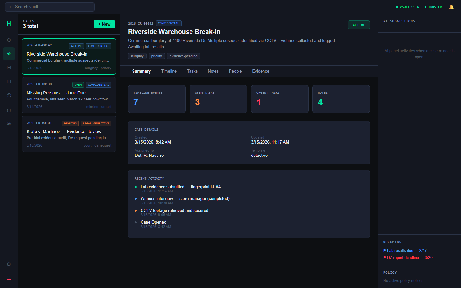461x288 pixels.
Task: Click the red crossed-box icon
Action: (x=9, y=278)
